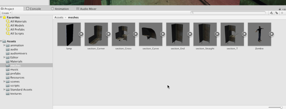Select the Zombie model thumbnail
Viewport: 286px width, 109px height.
(259, 34)
